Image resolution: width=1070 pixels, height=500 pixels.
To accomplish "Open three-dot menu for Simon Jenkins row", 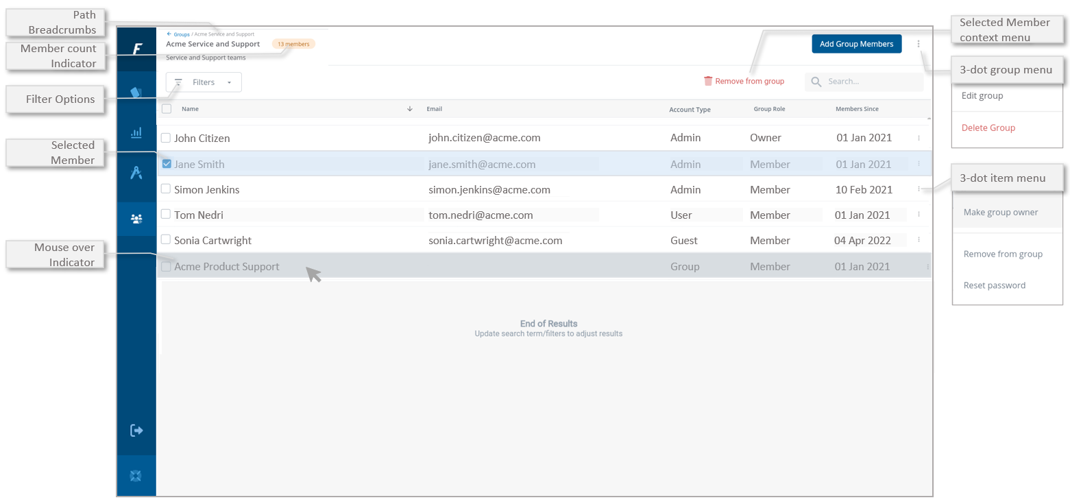I will coord(919,189).
